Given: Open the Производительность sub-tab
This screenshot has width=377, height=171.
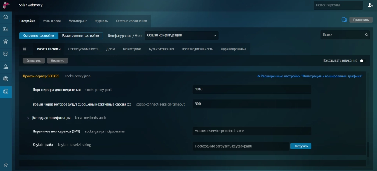Looking at the screenshot, I should point(197,49).
